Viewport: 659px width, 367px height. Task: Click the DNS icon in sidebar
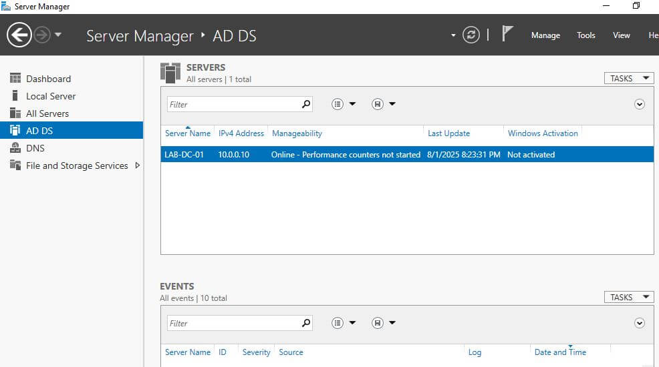click(x=15, y=147)
